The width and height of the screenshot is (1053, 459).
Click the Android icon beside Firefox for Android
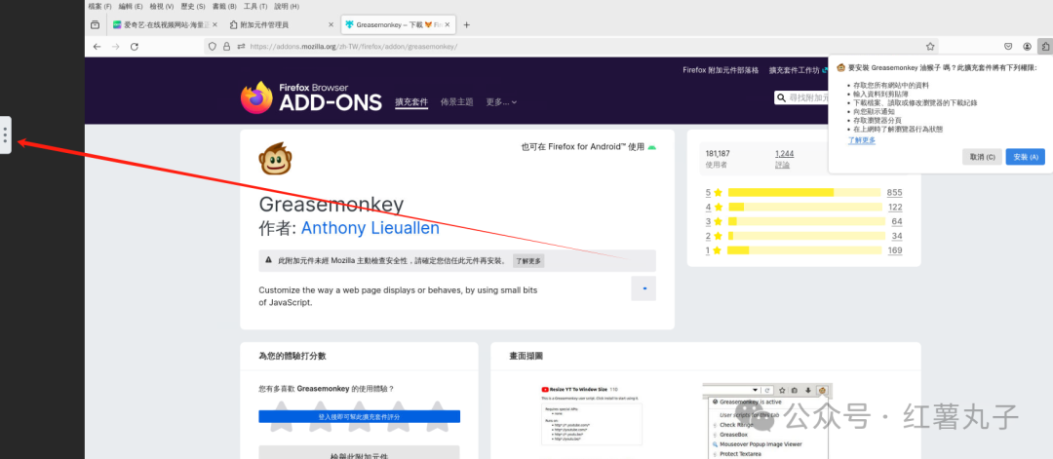tap(651, 147)
